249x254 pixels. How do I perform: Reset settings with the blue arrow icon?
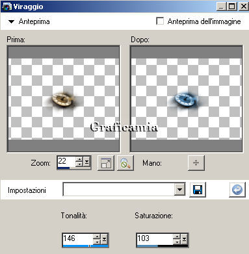pyautogui.click(x=237, y=190)
